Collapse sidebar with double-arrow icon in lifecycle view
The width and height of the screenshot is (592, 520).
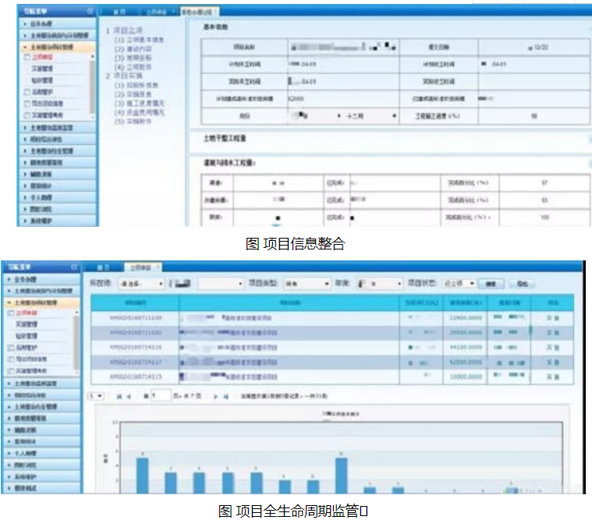coord(74,267)
